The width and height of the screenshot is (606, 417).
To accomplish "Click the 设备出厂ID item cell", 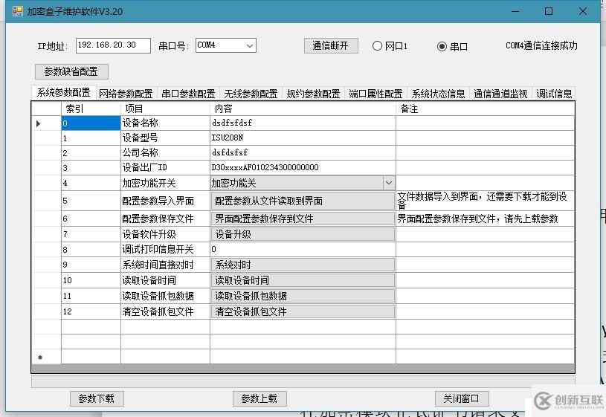I will click(x=165, y=168).
